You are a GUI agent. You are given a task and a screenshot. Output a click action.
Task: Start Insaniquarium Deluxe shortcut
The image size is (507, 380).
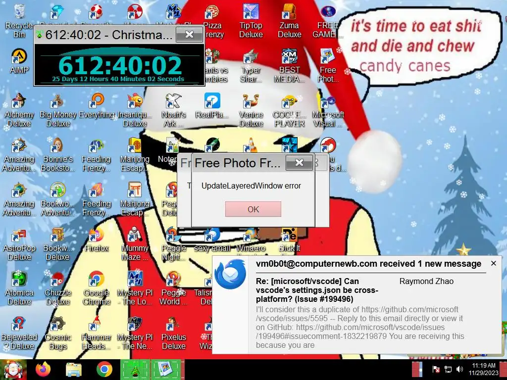[135, 110]
